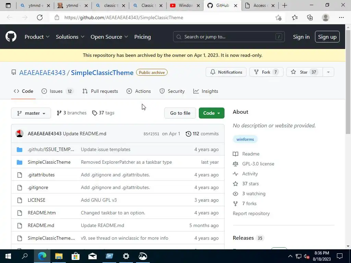
Task: Open the GPL-3.0 license link
Action: pyautogui.click(x=258, y=164)
